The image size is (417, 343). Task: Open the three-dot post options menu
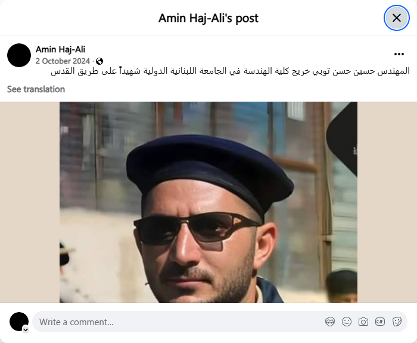(399, 54)
